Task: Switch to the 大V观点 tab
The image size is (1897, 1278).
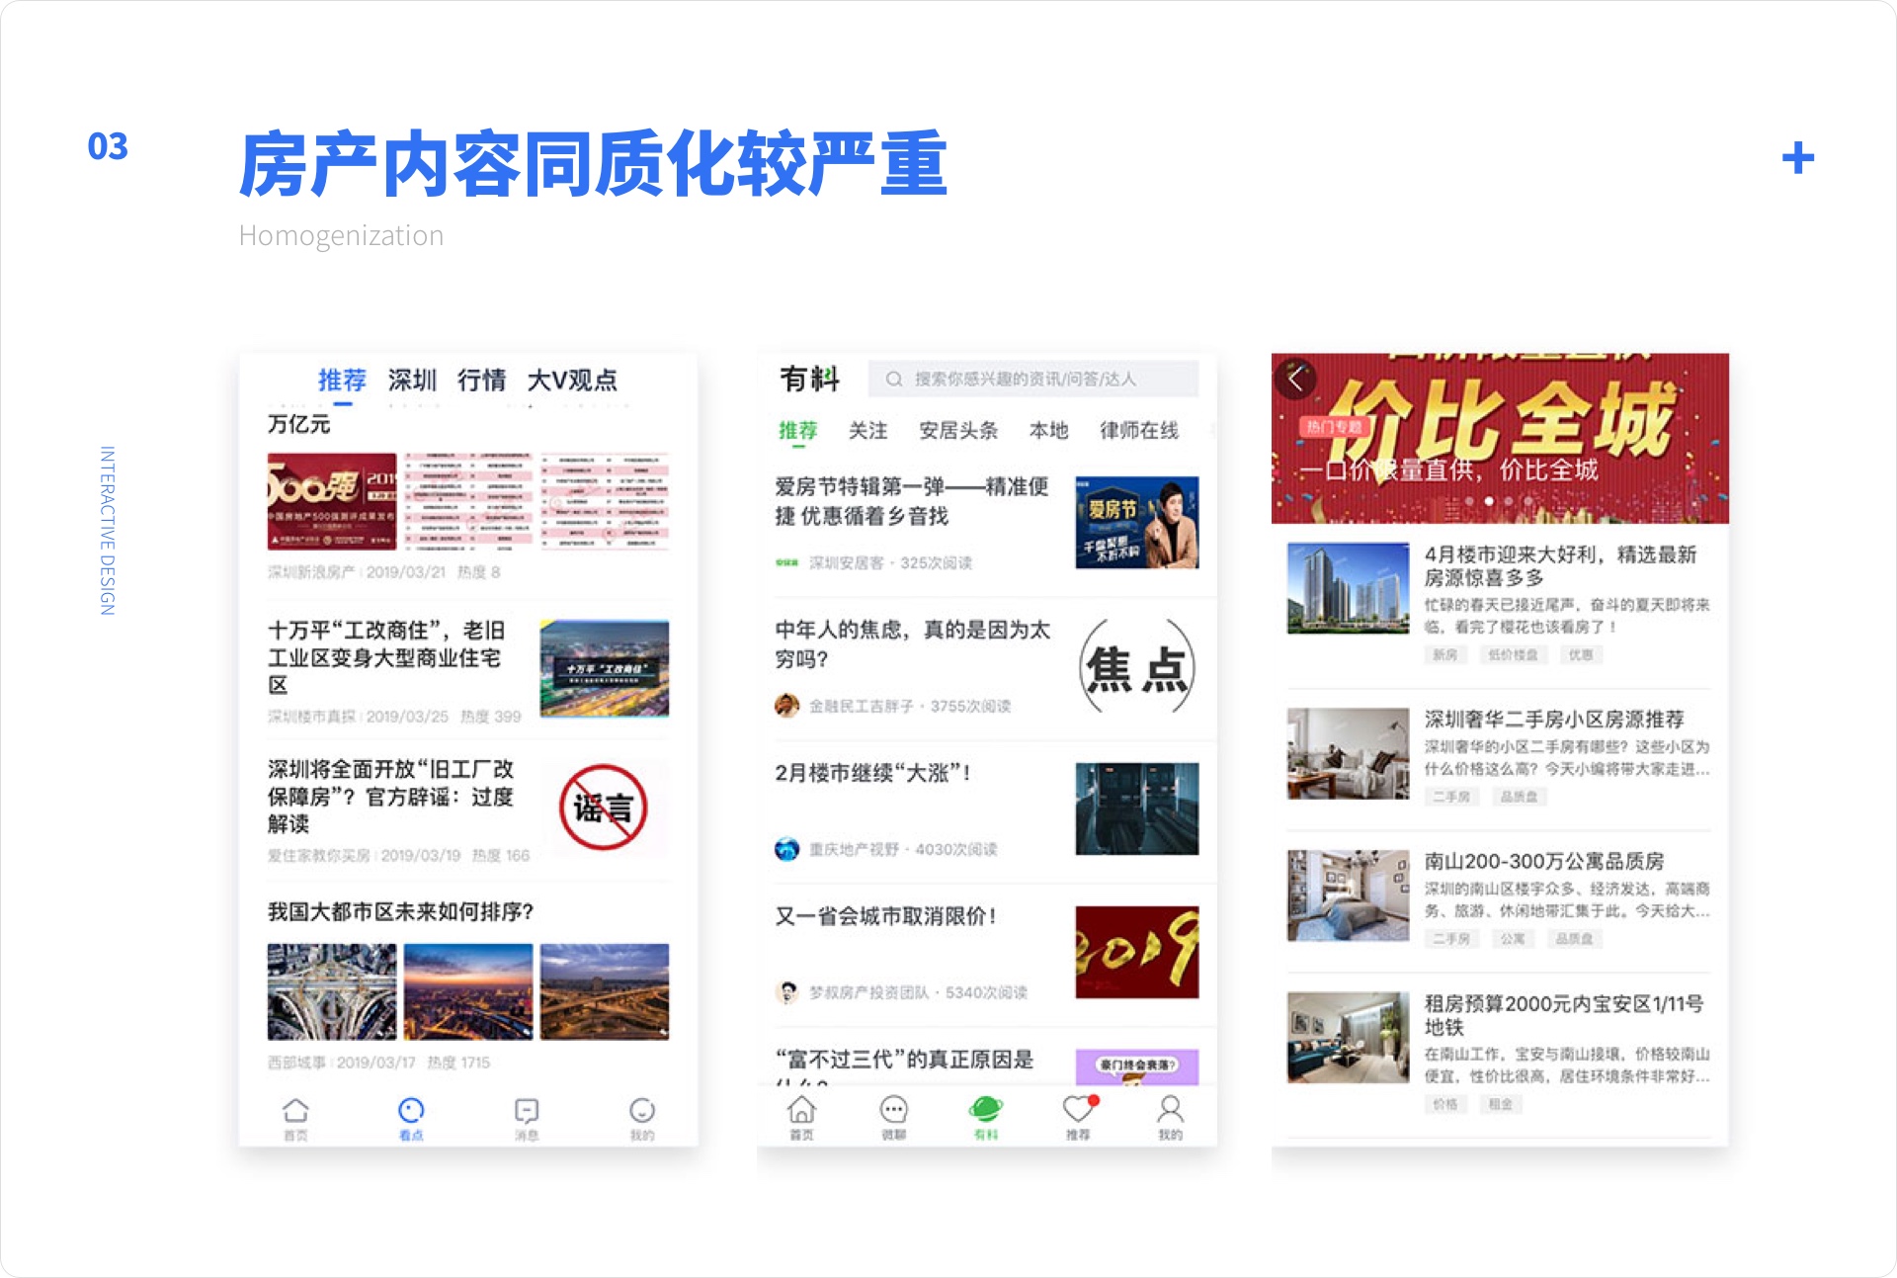Action: 572,381
